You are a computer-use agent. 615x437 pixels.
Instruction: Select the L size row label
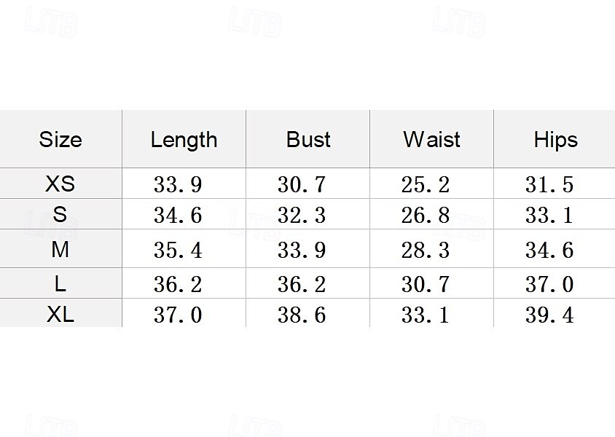click(x=60, y=283)
